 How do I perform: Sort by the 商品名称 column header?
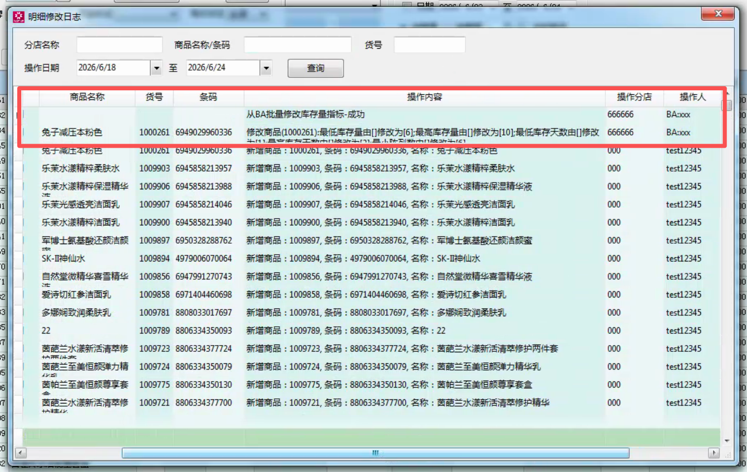pos(87,97)
